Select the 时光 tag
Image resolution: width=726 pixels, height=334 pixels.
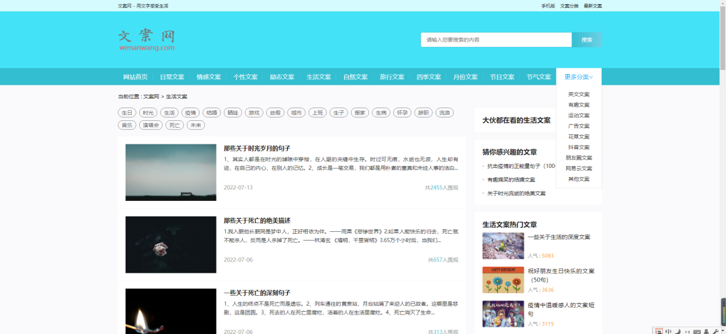[148, 112]
